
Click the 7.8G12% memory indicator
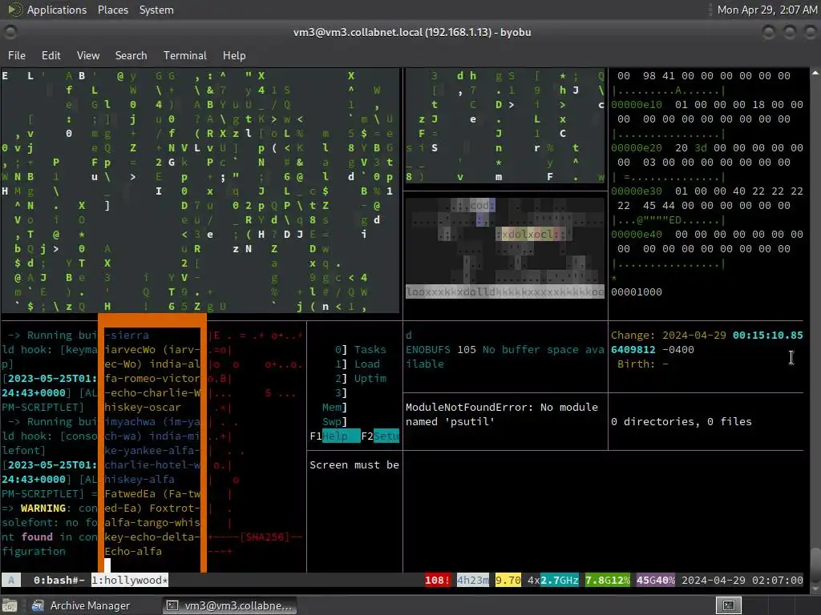(608, 580)
